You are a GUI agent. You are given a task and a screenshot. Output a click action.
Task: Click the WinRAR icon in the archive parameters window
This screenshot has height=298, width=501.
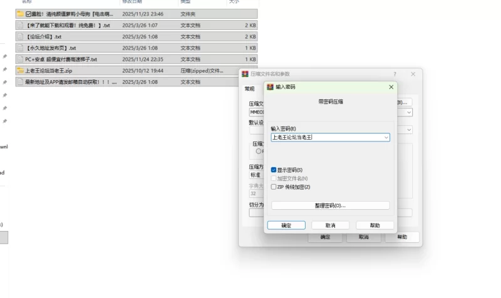click(245, 74)
